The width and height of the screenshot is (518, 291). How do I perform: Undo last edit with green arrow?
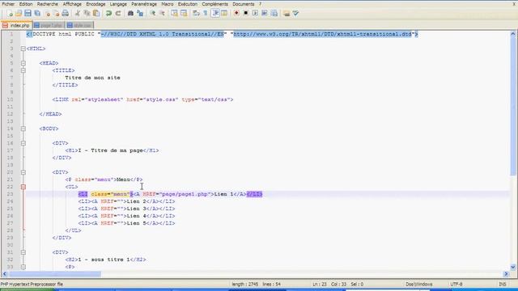coord(108,14)
